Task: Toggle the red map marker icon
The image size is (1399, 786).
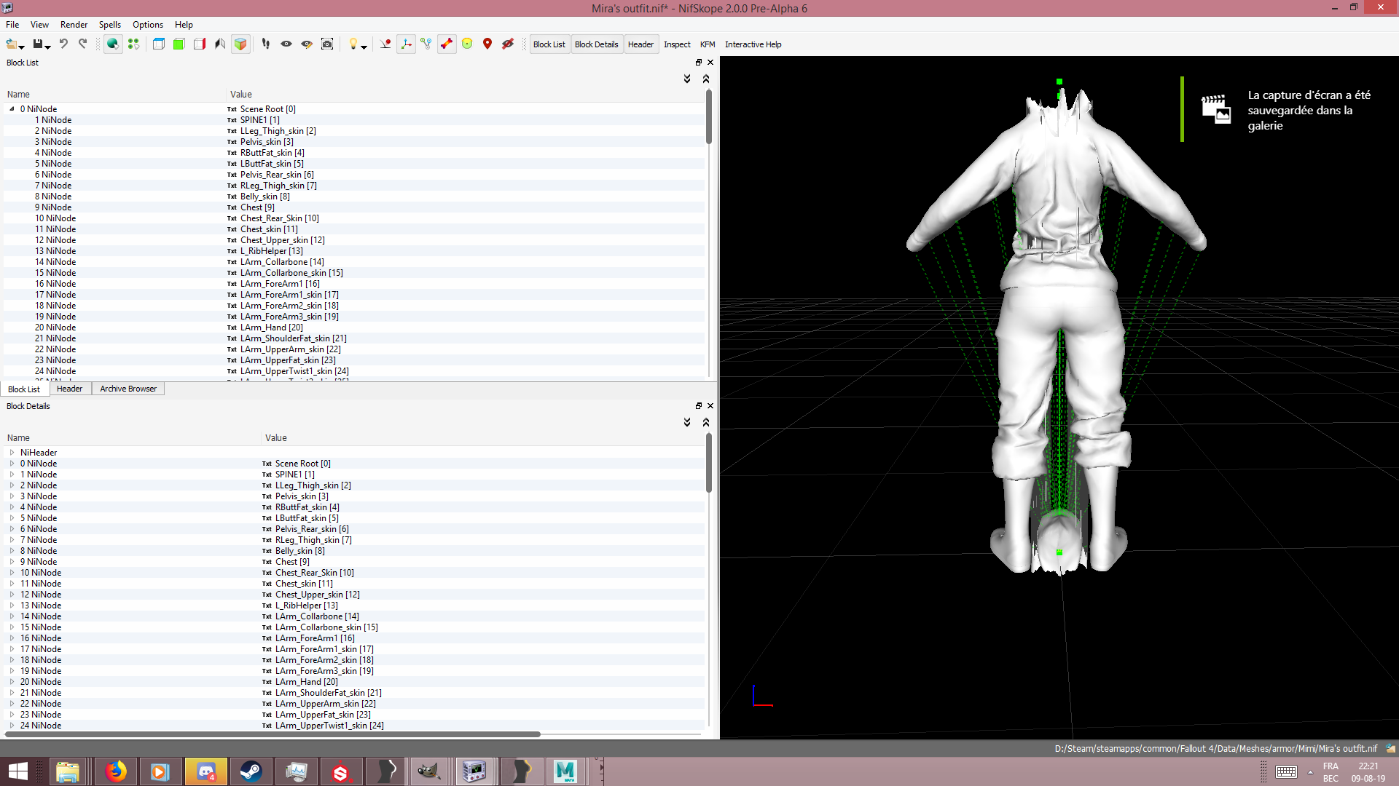Action: 487,44
